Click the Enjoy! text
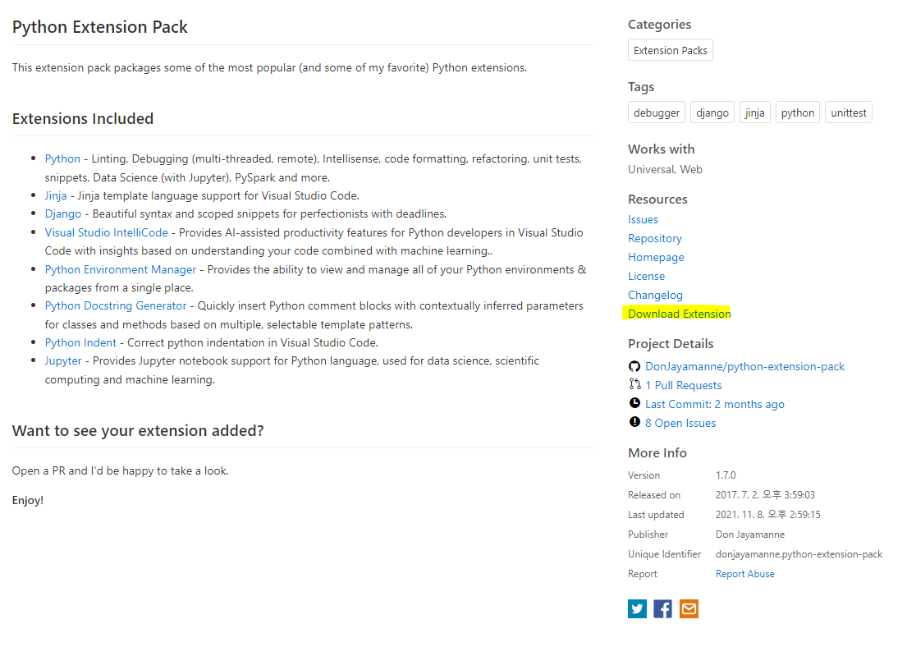 coord(28,500)
